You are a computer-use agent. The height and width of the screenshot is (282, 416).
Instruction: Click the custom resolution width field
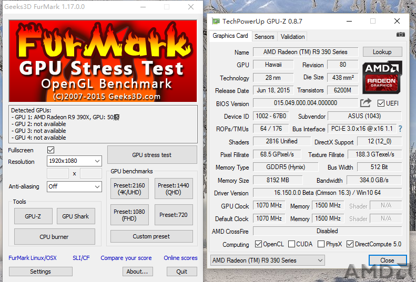58,173
